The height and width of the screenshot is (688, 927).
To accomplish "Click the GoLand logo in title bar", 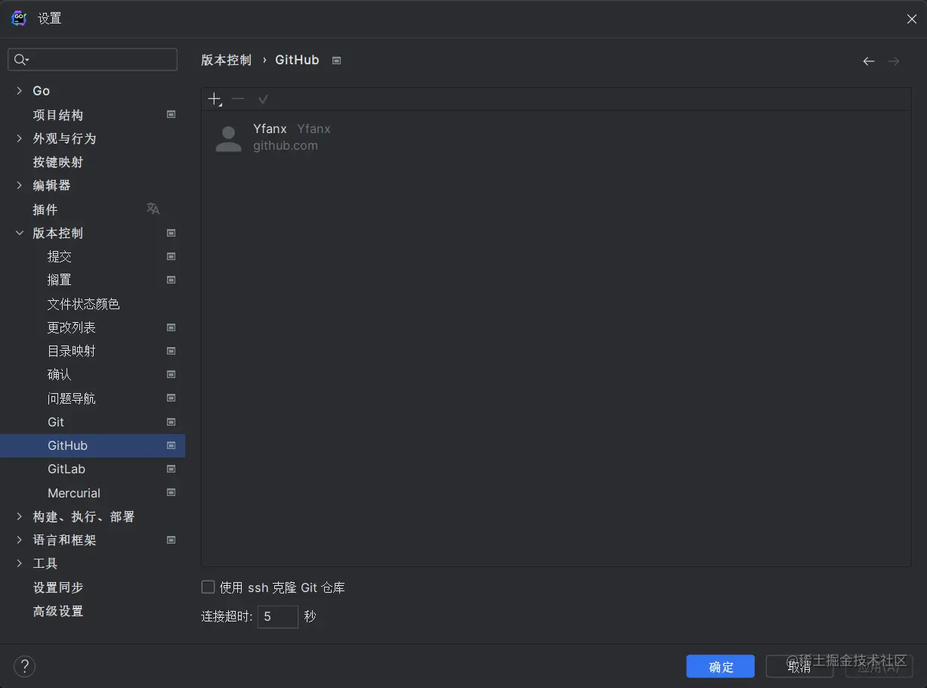I will pos(19,18).
